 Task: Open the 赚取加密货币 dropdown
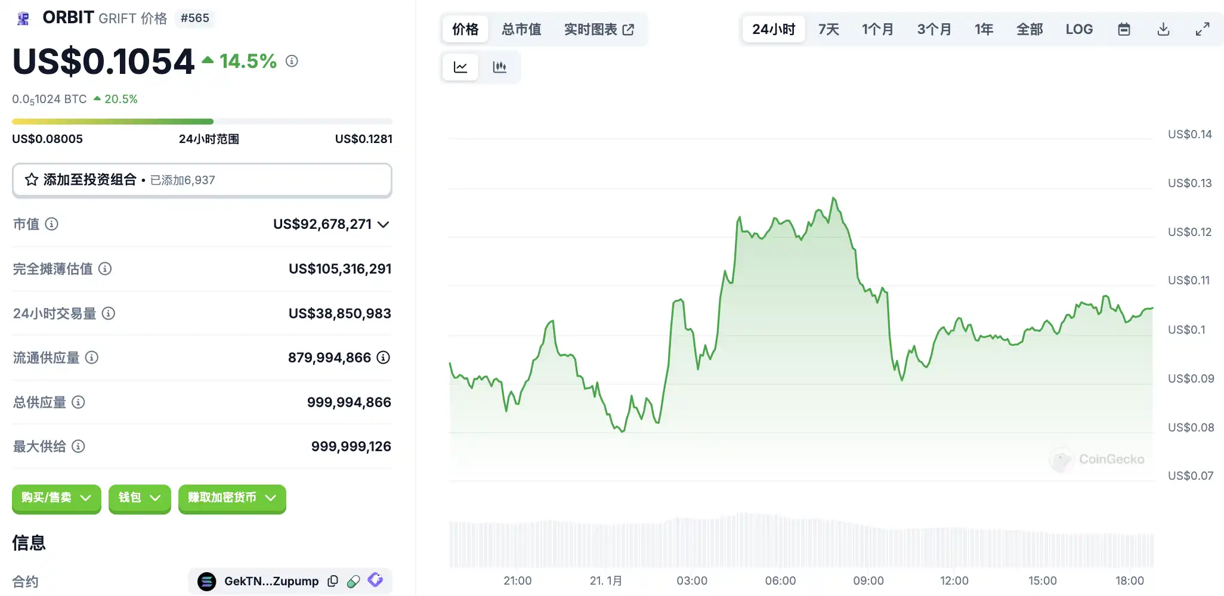point(232,498)
